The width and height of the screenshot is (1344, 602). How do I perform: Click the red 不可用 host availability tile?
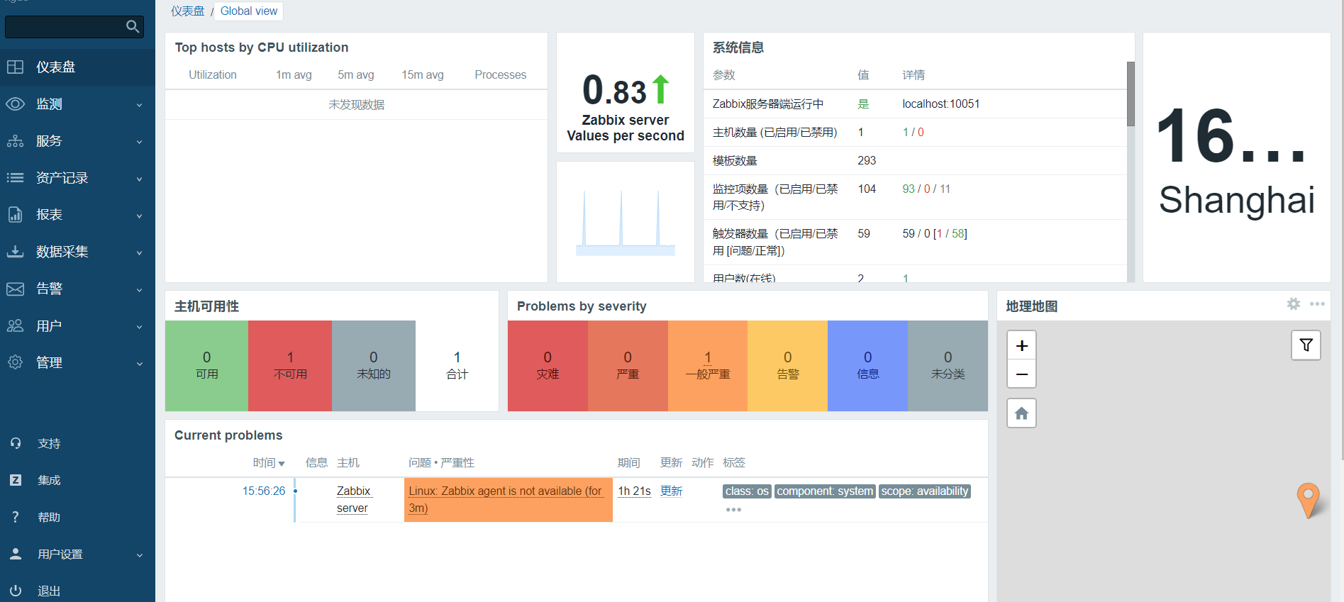coord(290,365)
